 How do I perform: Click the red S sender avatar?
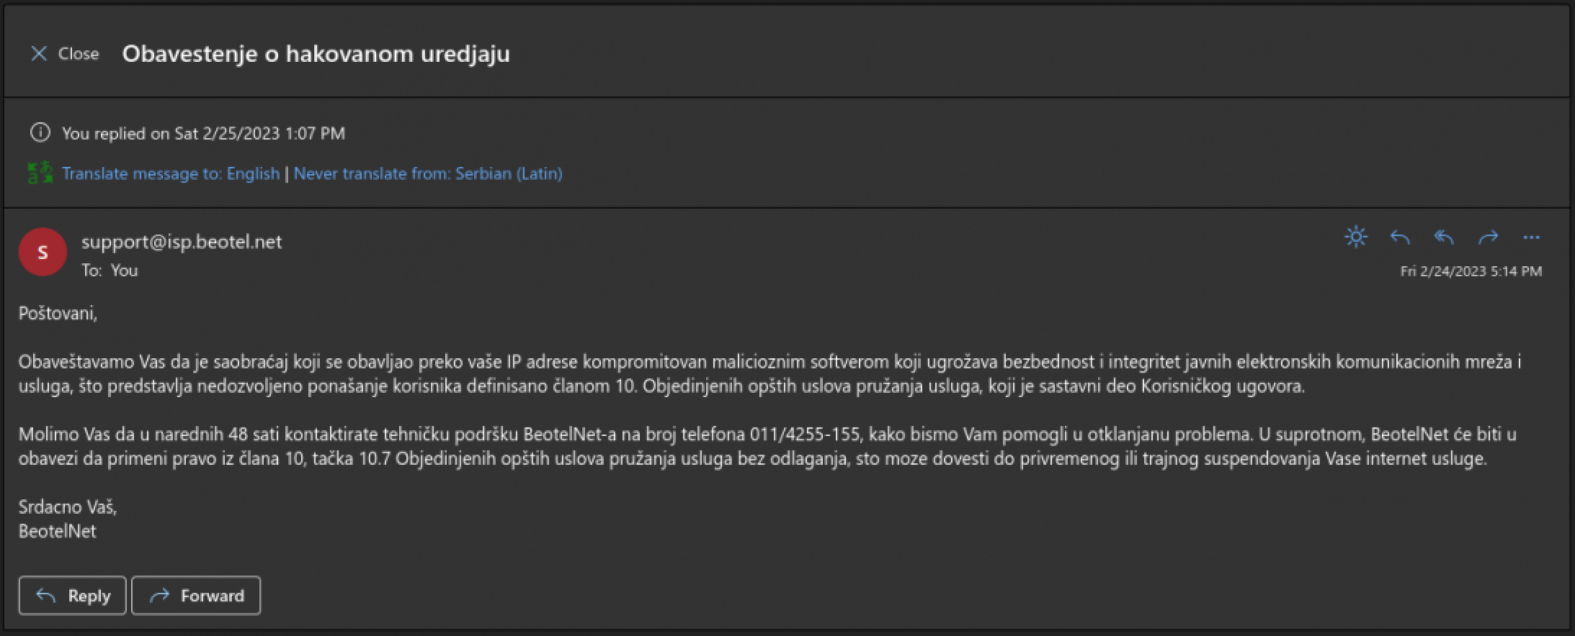[43, 252]
